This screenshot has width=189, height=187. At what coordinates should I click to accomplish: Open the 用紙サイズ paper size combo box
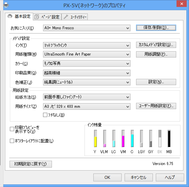[x=87, y=106]
